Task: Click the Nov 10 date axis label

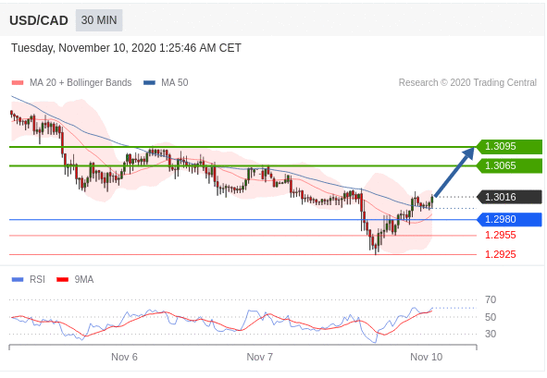Action: (427, 357)
